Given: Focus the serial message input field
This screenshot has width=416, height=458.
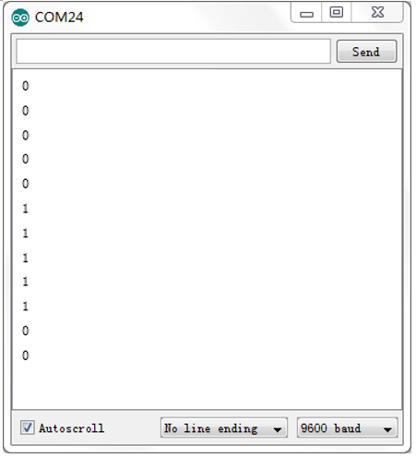Looking at the screenshot, I should tap(173, 51).
